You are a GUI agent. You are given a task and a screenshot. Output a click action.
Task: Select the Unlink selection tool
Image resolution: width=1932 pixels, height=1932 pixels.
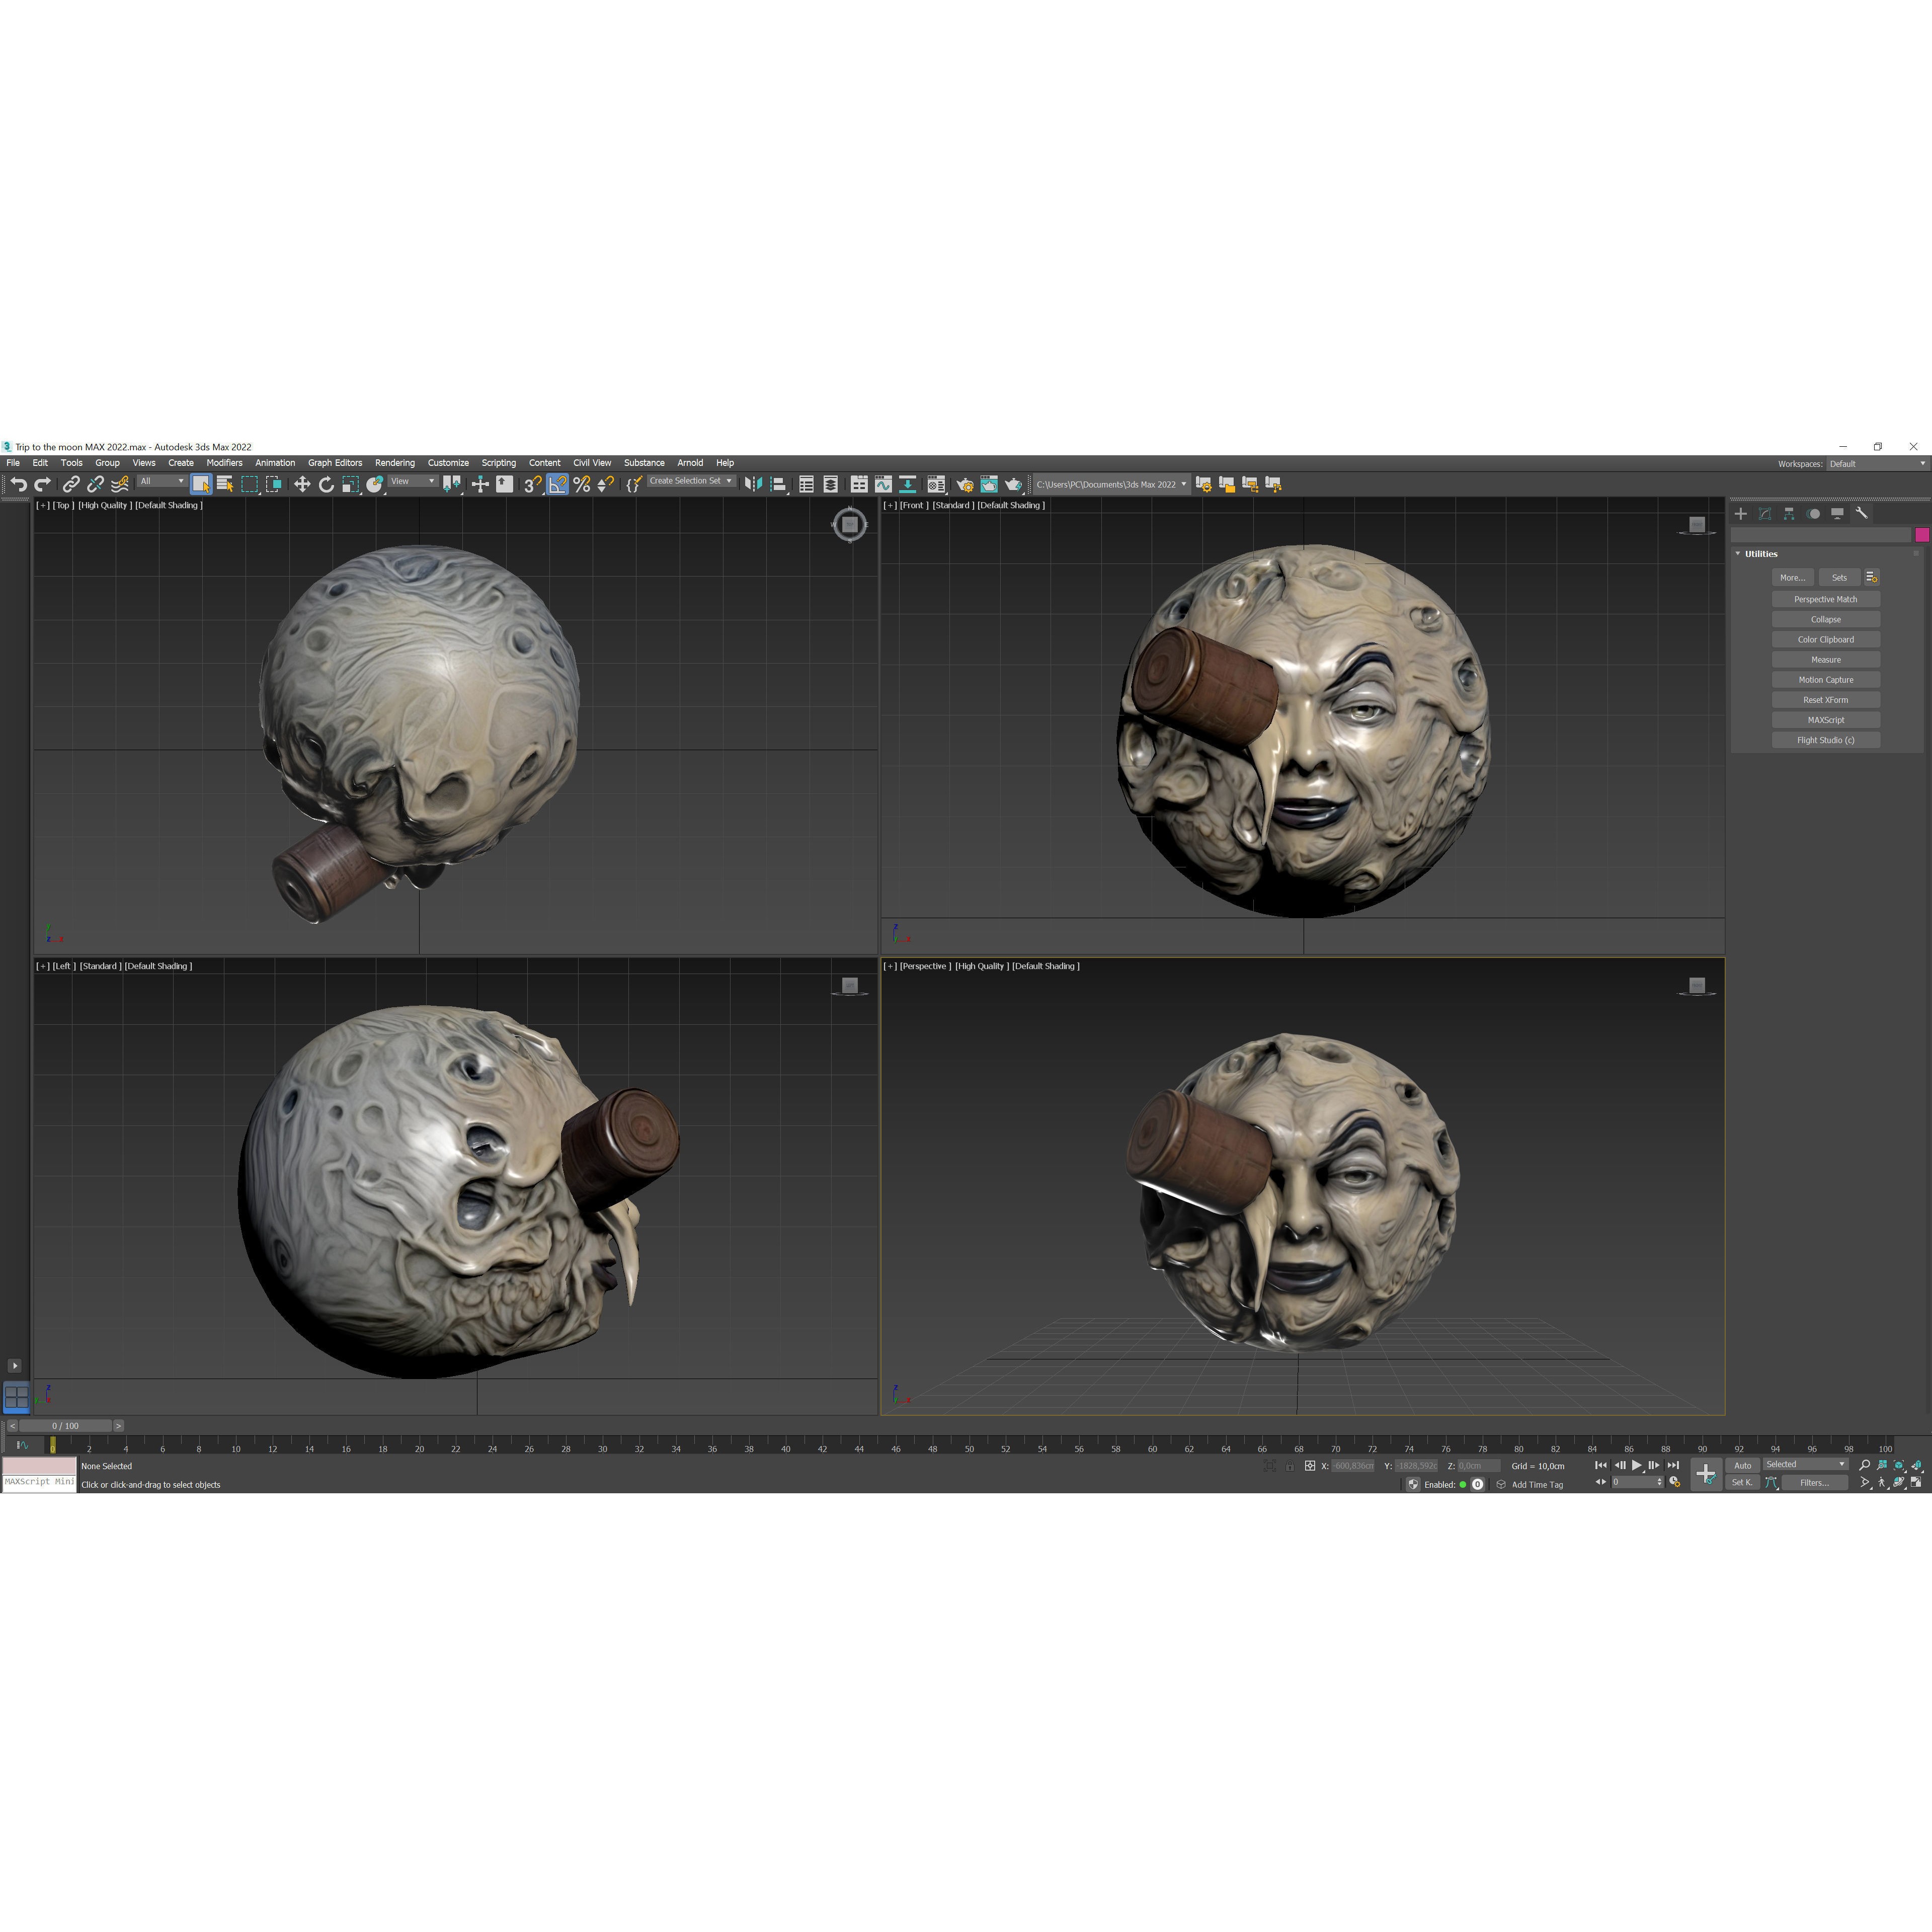click(x=95, y=485)
